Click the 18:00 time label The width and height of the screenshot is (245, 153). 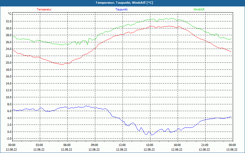(177, 145)
